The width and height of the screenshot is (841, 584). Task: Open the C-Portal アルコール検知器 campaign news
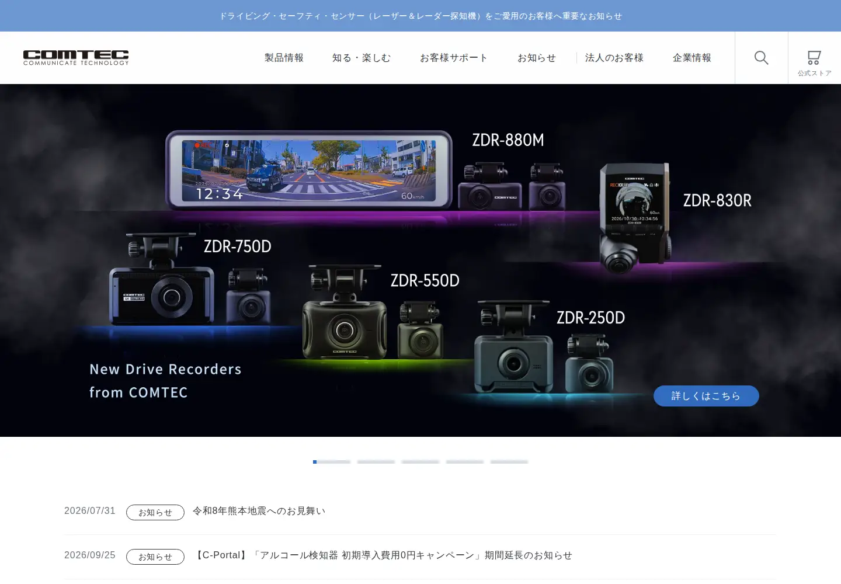tap(383, 555)
